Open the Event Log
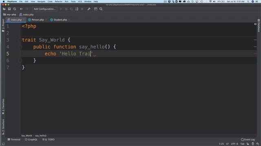 point(248,140)
